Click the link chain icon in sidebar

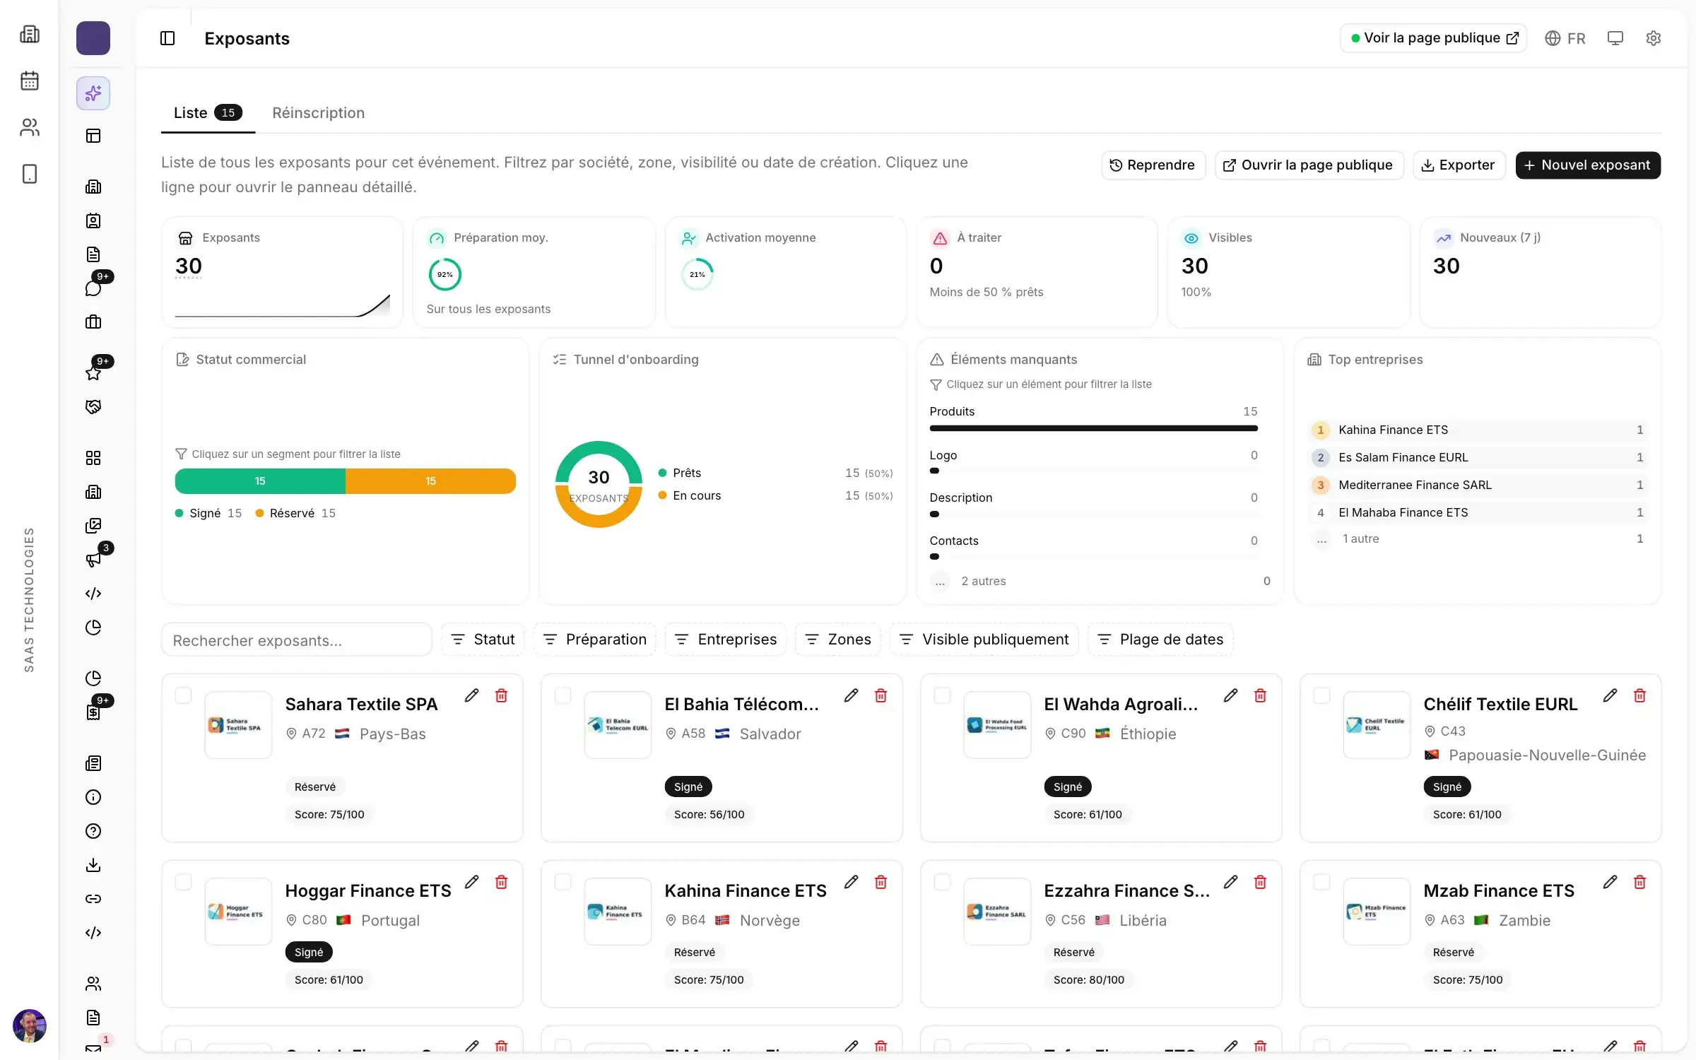coord(93,899)
